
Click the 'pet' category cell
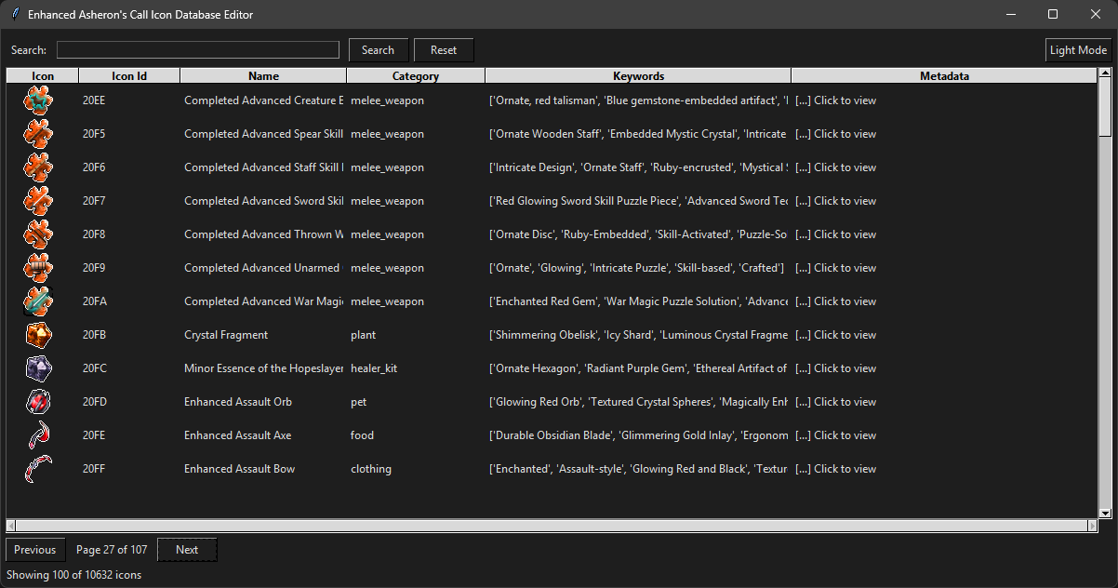coord(359,402)
